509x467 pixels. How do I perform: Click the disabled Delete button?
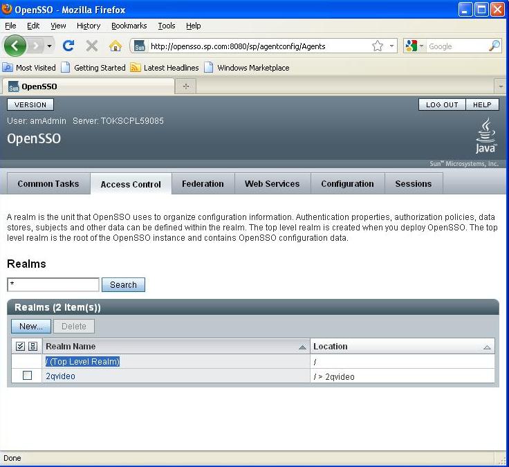pos(74,326)
